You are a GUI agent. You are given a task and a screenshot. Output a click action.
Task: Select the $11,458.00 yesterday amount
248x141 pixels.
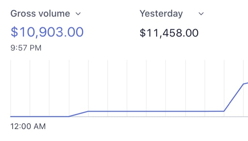169,33
